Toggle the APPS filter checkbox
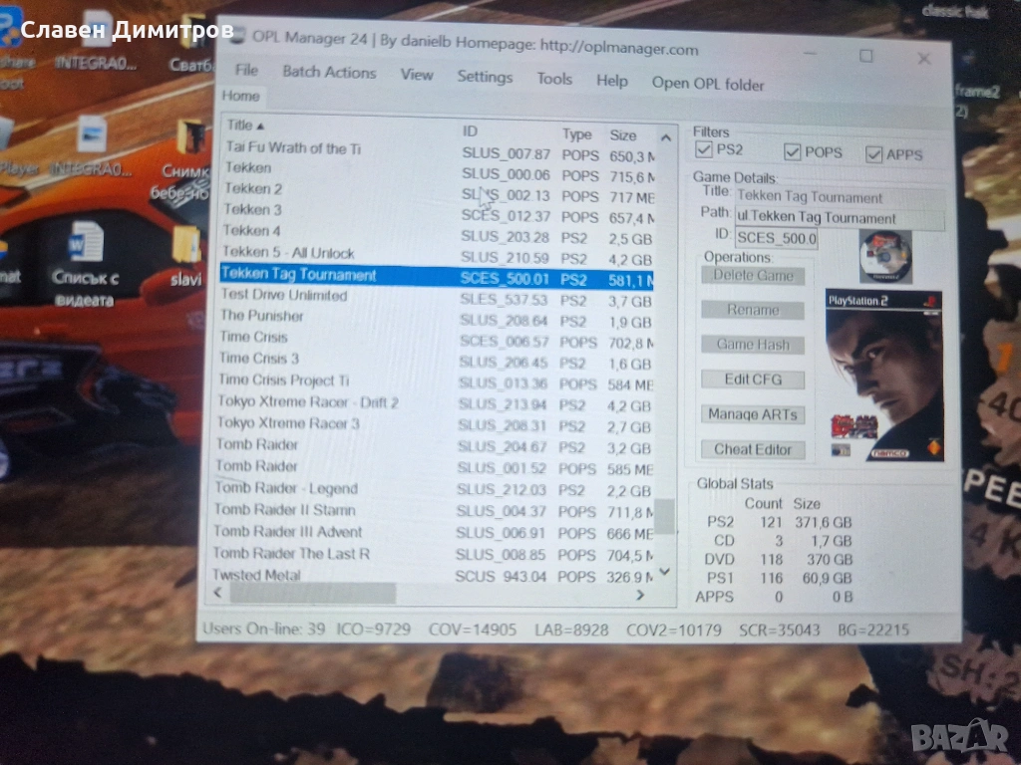Image resolution: width=1021 pixels, height=765 pixels. point(873,154)
